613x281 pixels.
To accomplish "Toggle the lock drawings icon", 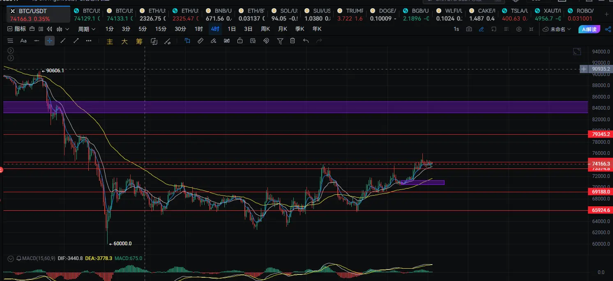I will 240,41.
